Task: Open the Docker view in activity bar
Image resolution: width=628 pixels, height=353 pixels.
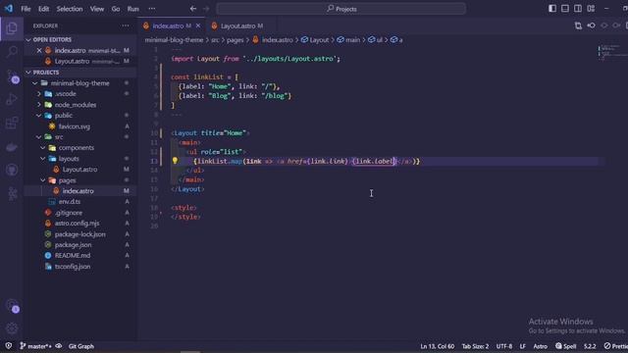Action: tap(12, 147)
